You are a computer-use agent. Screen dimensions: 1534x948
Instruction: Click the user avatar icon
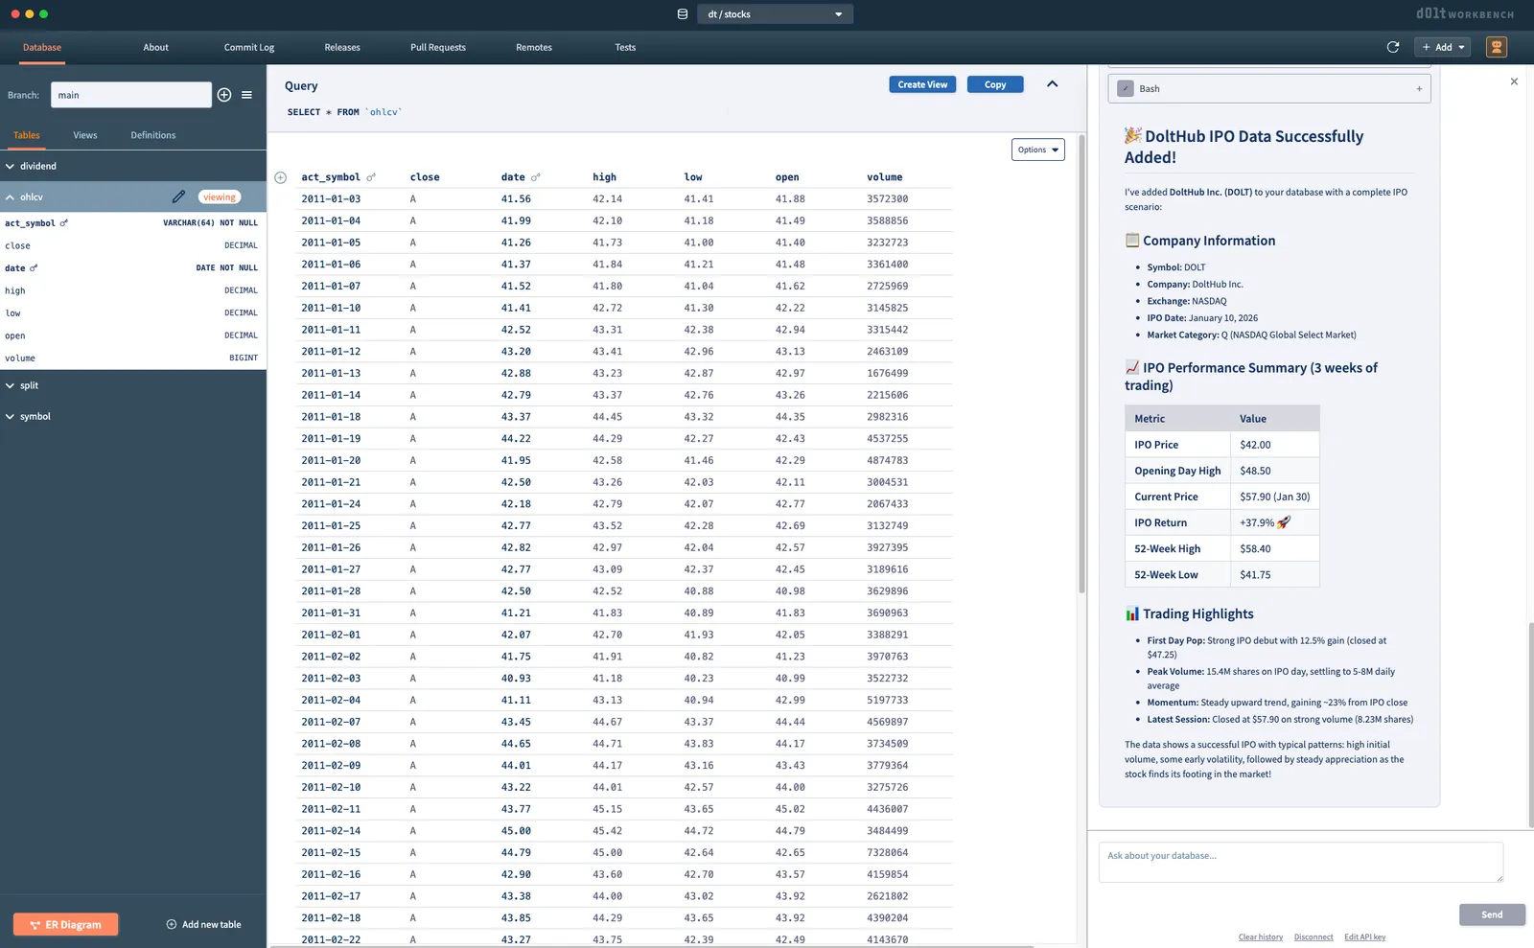point(1496,47)
